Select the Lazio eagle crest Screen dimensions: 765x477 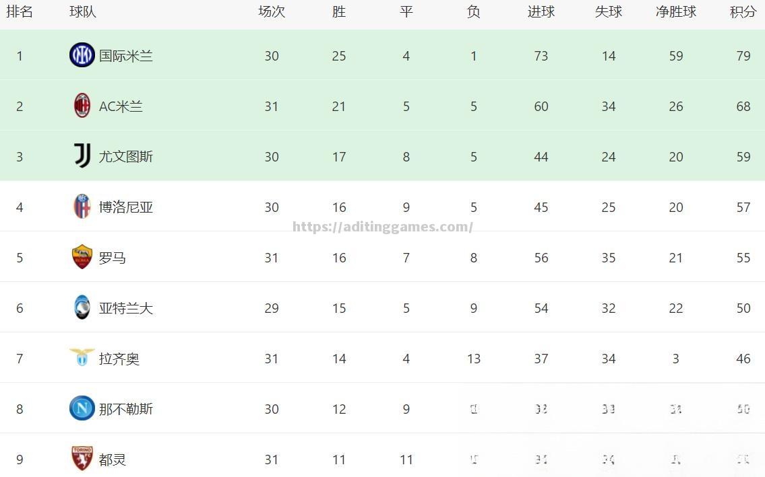[82, 357]
